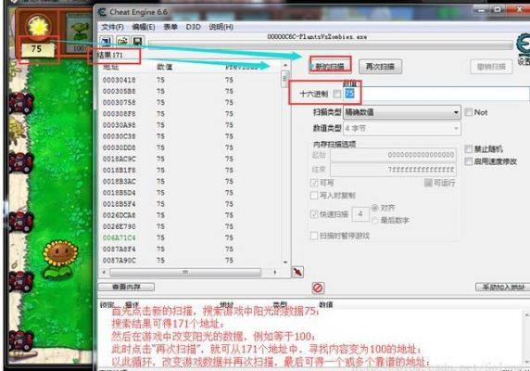Enable the 扫描时暂停游戏 checkbox

[314, 236]
